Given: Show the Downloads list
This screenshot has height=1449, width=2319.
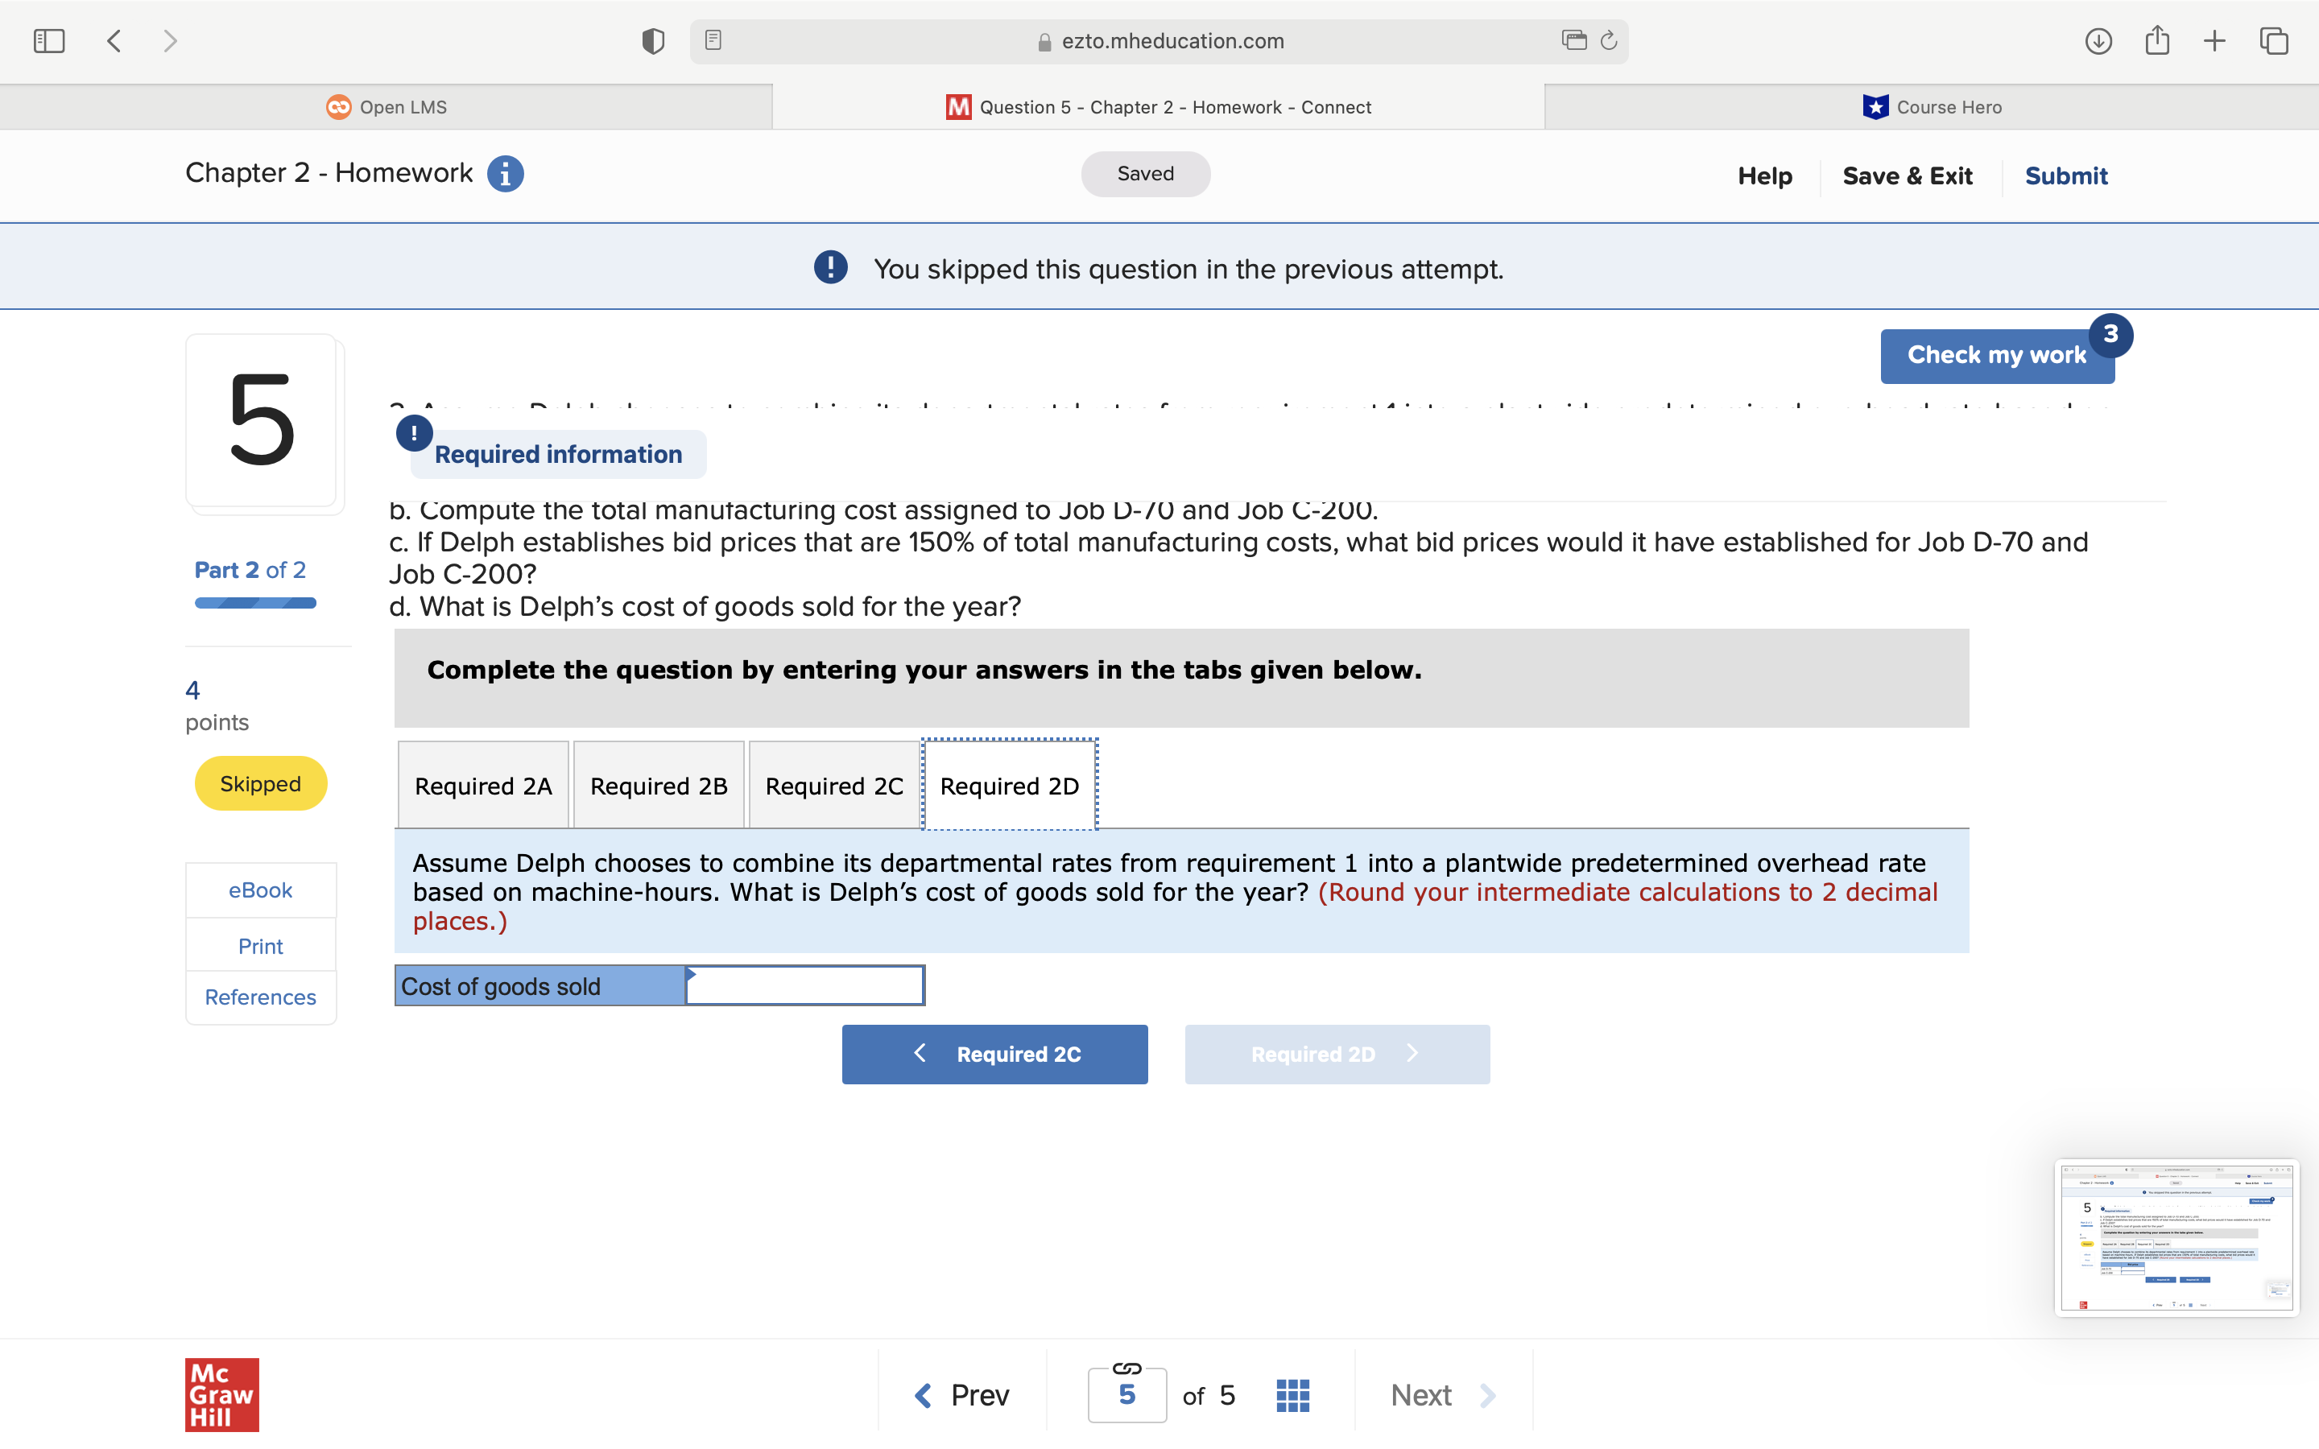Looking at the screenshot, I should coord(2098,40).
